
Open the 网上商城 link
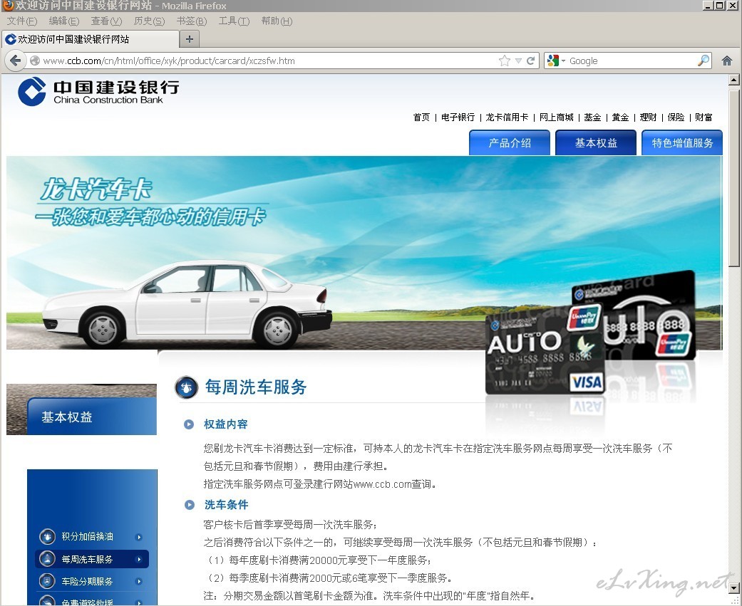click(556, 117)
